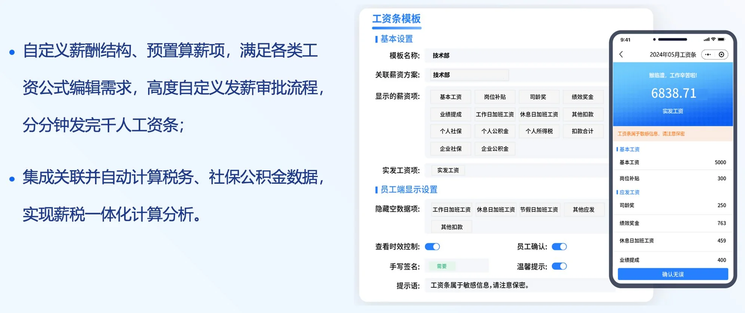Screen dimensions: 745x313
Task: Select the 个人社保 salary item tag
Action: click(450, 131)
